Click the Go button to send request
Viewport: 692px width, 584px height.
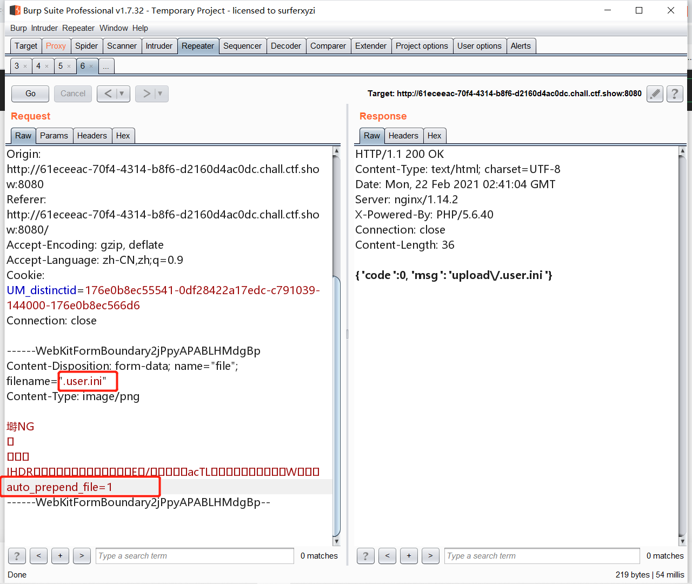[x=30, y=94]
